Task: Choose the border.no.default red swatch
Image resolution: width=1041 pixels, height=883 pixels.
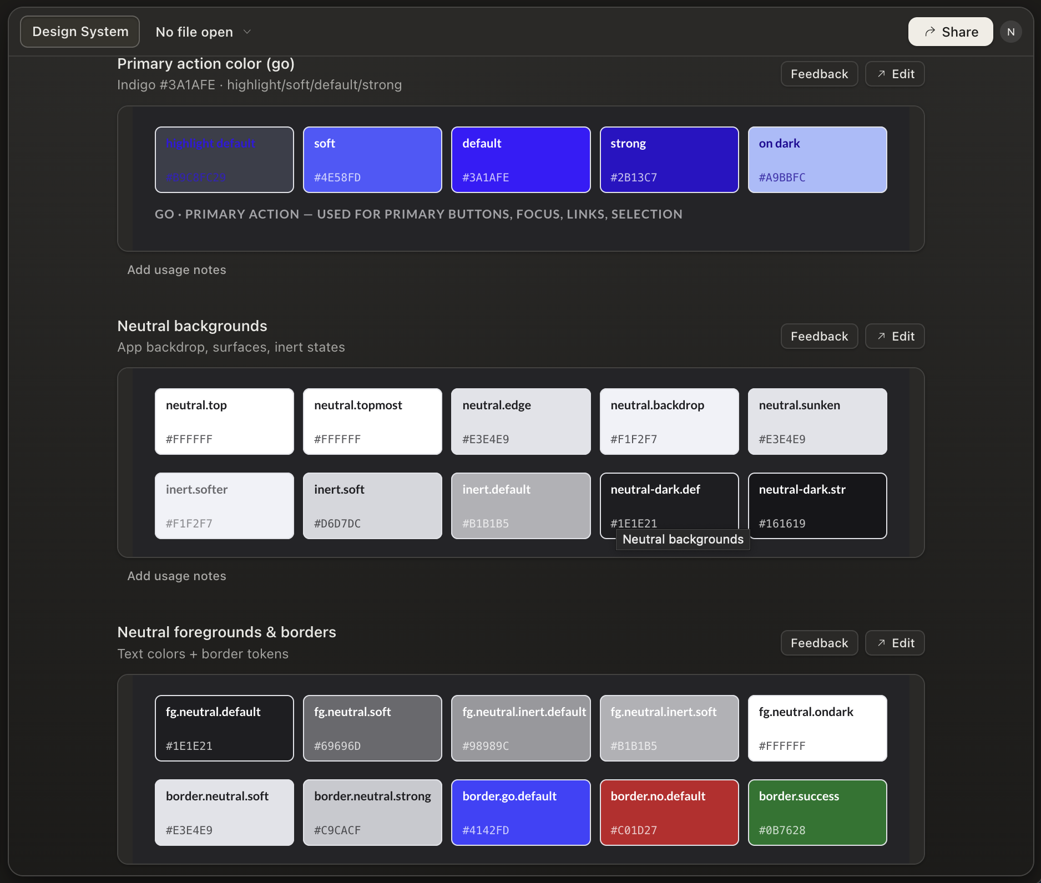Action: tap(669, 813)
